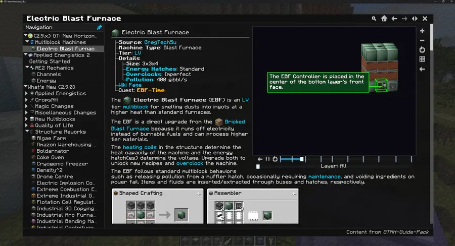Expand the Applied Energistics changes node
This screenshot has width=455, height=246.
tap(26, 93)
